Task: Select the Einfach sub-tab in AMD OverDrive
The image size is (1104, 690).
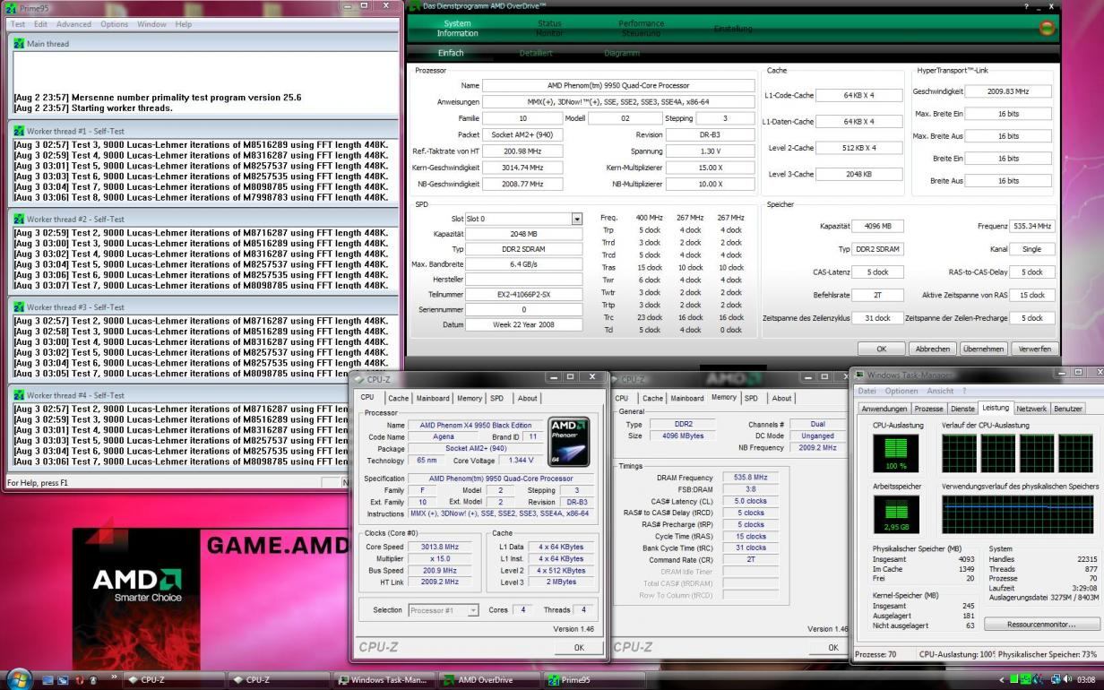Action: coord(451,53)
